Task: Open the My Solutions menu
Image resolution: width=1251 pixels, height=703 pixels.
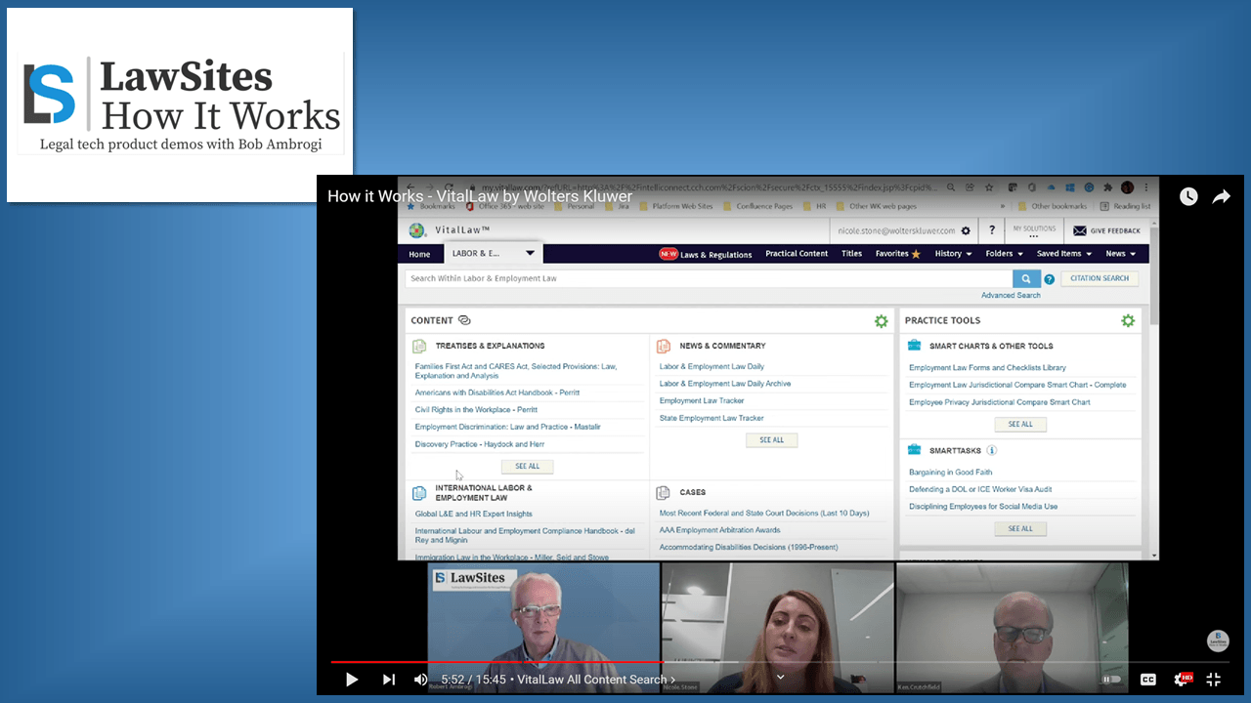Action: [x=1033, y=231]
